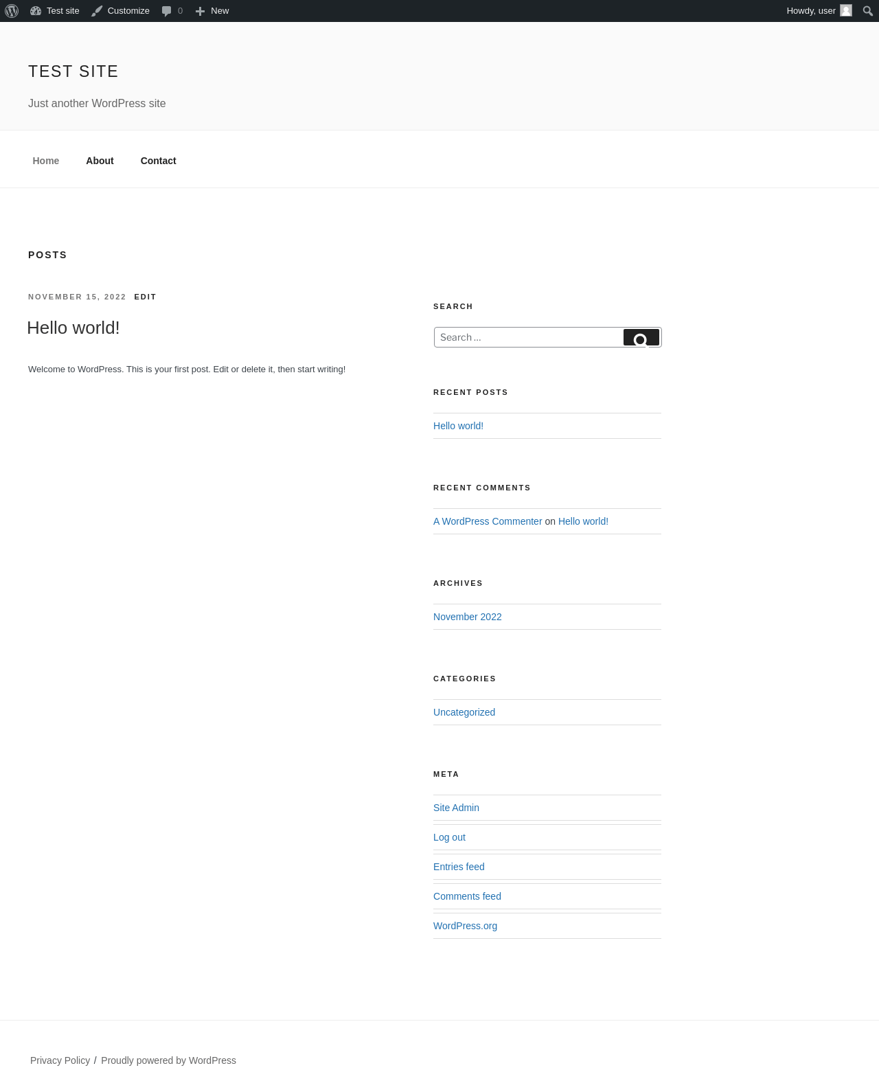Click the comment count 0

[180, 11]
